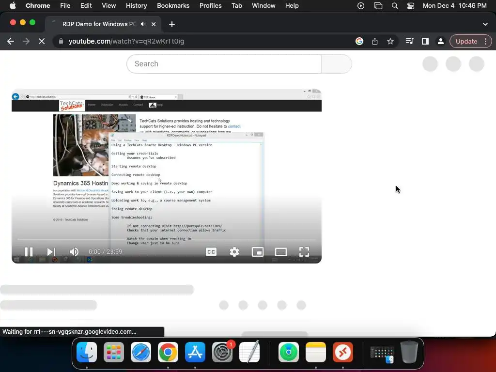Toggle closed captions on the video
The image size is (496, 372).
coord(211,252)
